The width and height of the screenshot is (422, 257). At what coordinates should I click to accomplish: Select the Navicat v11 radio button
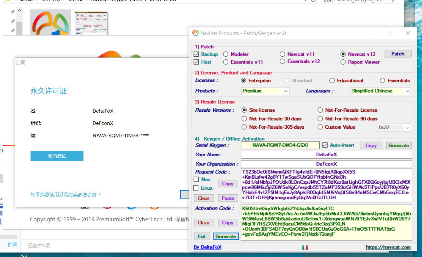[282, 54]
